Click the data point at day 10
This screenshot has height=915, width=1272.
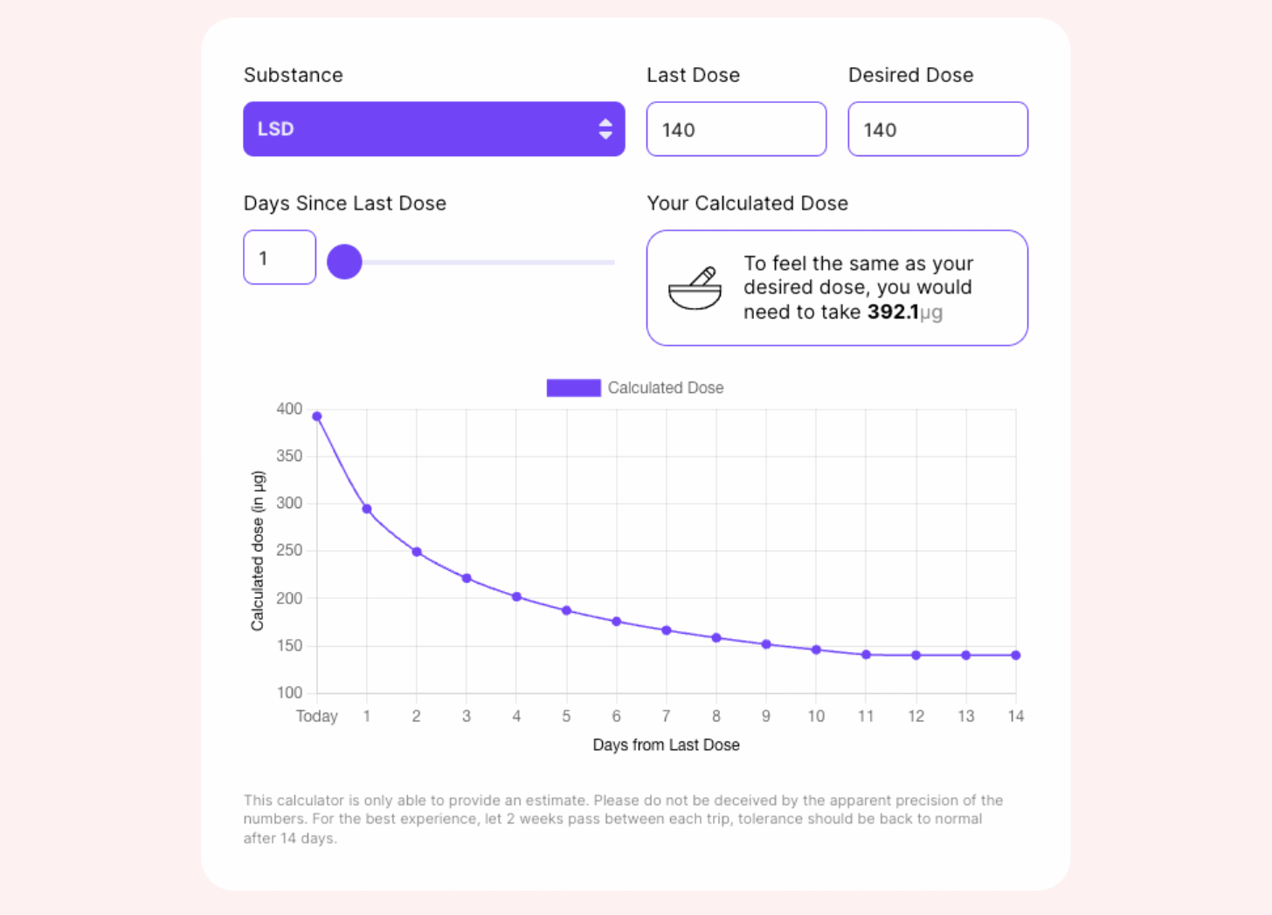[x=815, y=649]
